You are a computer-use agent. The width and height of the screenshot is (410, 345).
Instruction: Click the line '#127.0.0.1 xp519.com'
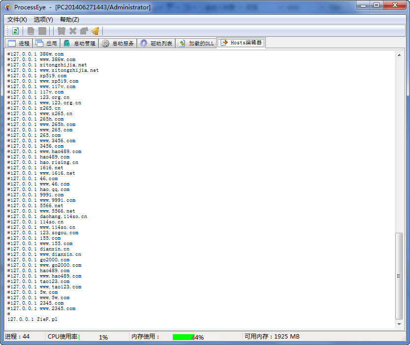[37, 76]
